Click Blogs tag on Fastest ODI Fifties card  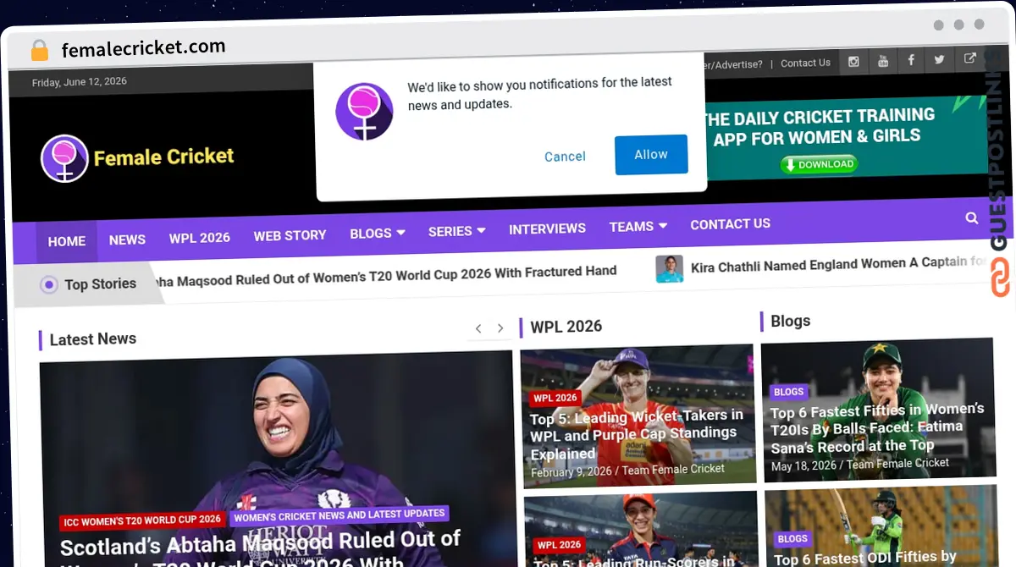[792, 538]
